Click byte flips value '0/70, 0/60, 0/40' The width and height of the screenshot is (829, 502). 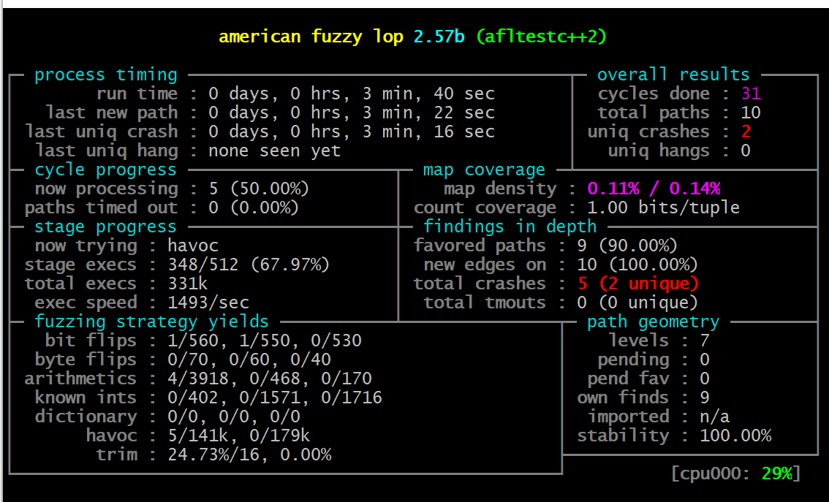[x=249, y=360]
